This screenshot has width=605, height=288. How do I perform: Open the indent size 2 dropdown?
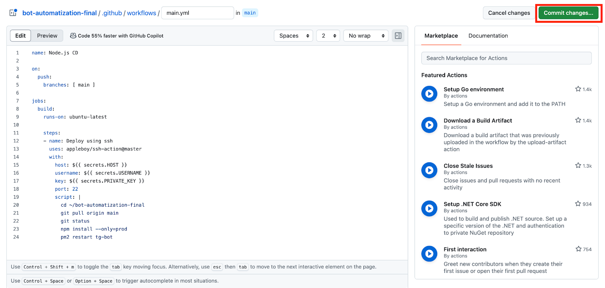(x=328, y=36)
